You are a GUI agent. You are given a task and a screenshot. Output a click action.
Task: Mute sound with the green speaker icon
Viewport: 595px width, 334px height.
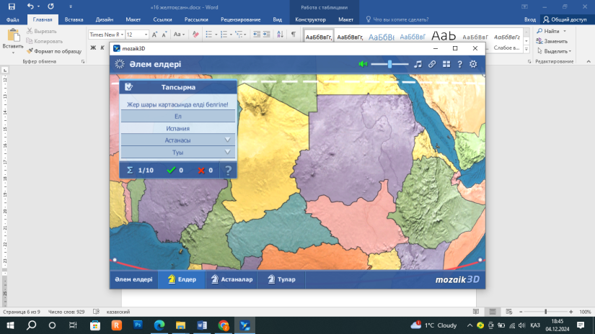pyautogui.click(x=363, y=64)
